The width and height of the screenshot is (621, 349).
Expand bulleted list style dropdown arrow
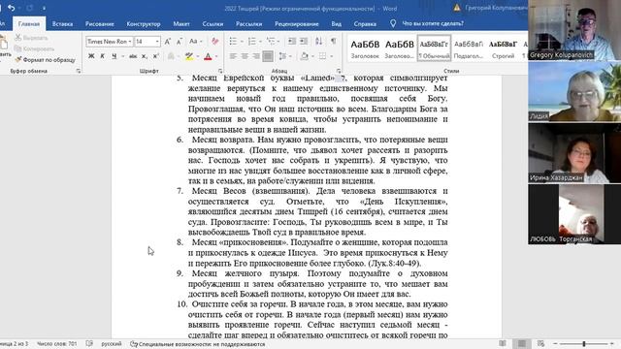click(x=242, y=41)
